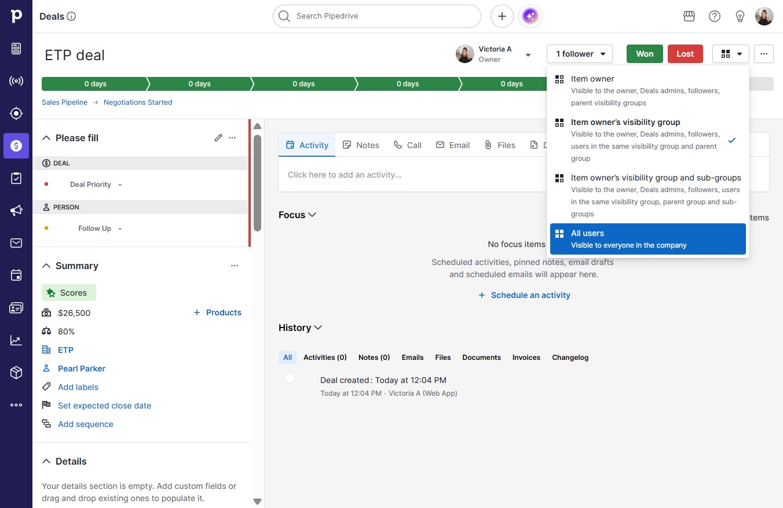This screenshot has height=508, width=783.
Task: Switch to the Call tab
Action: [x=408, y=145]
